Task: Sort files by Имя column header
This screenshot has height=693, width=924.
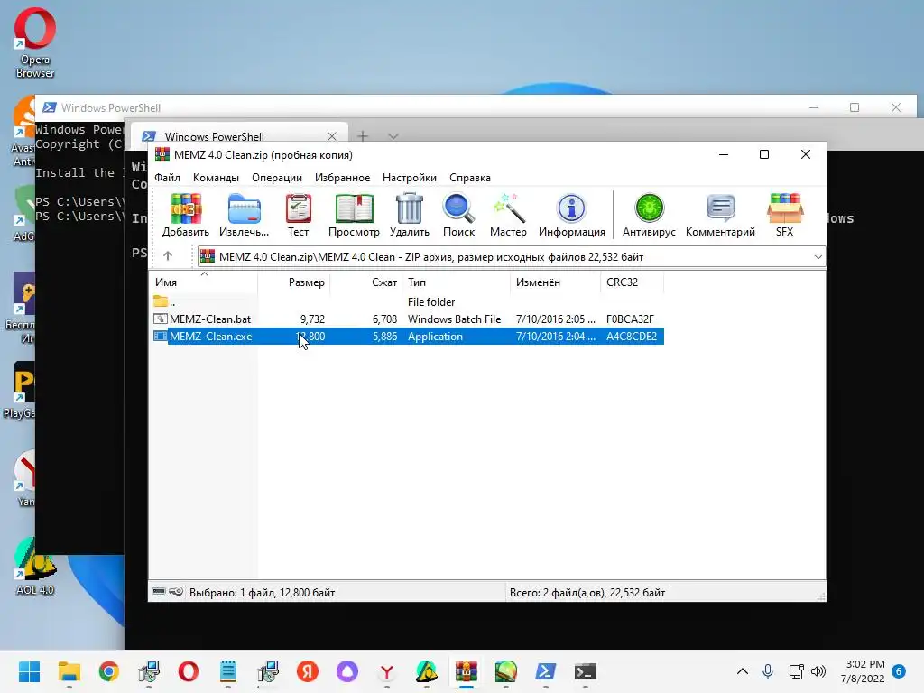Action: pyautogui.click(x=203, y=282)
